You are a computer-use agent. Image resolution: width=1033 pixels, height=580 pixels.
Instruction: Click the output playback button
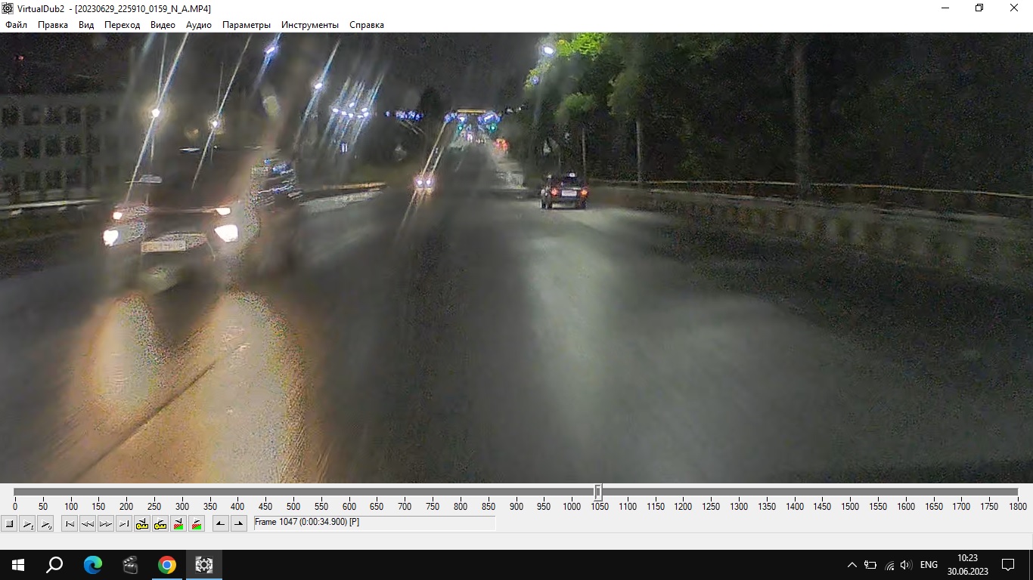point(45,523)
